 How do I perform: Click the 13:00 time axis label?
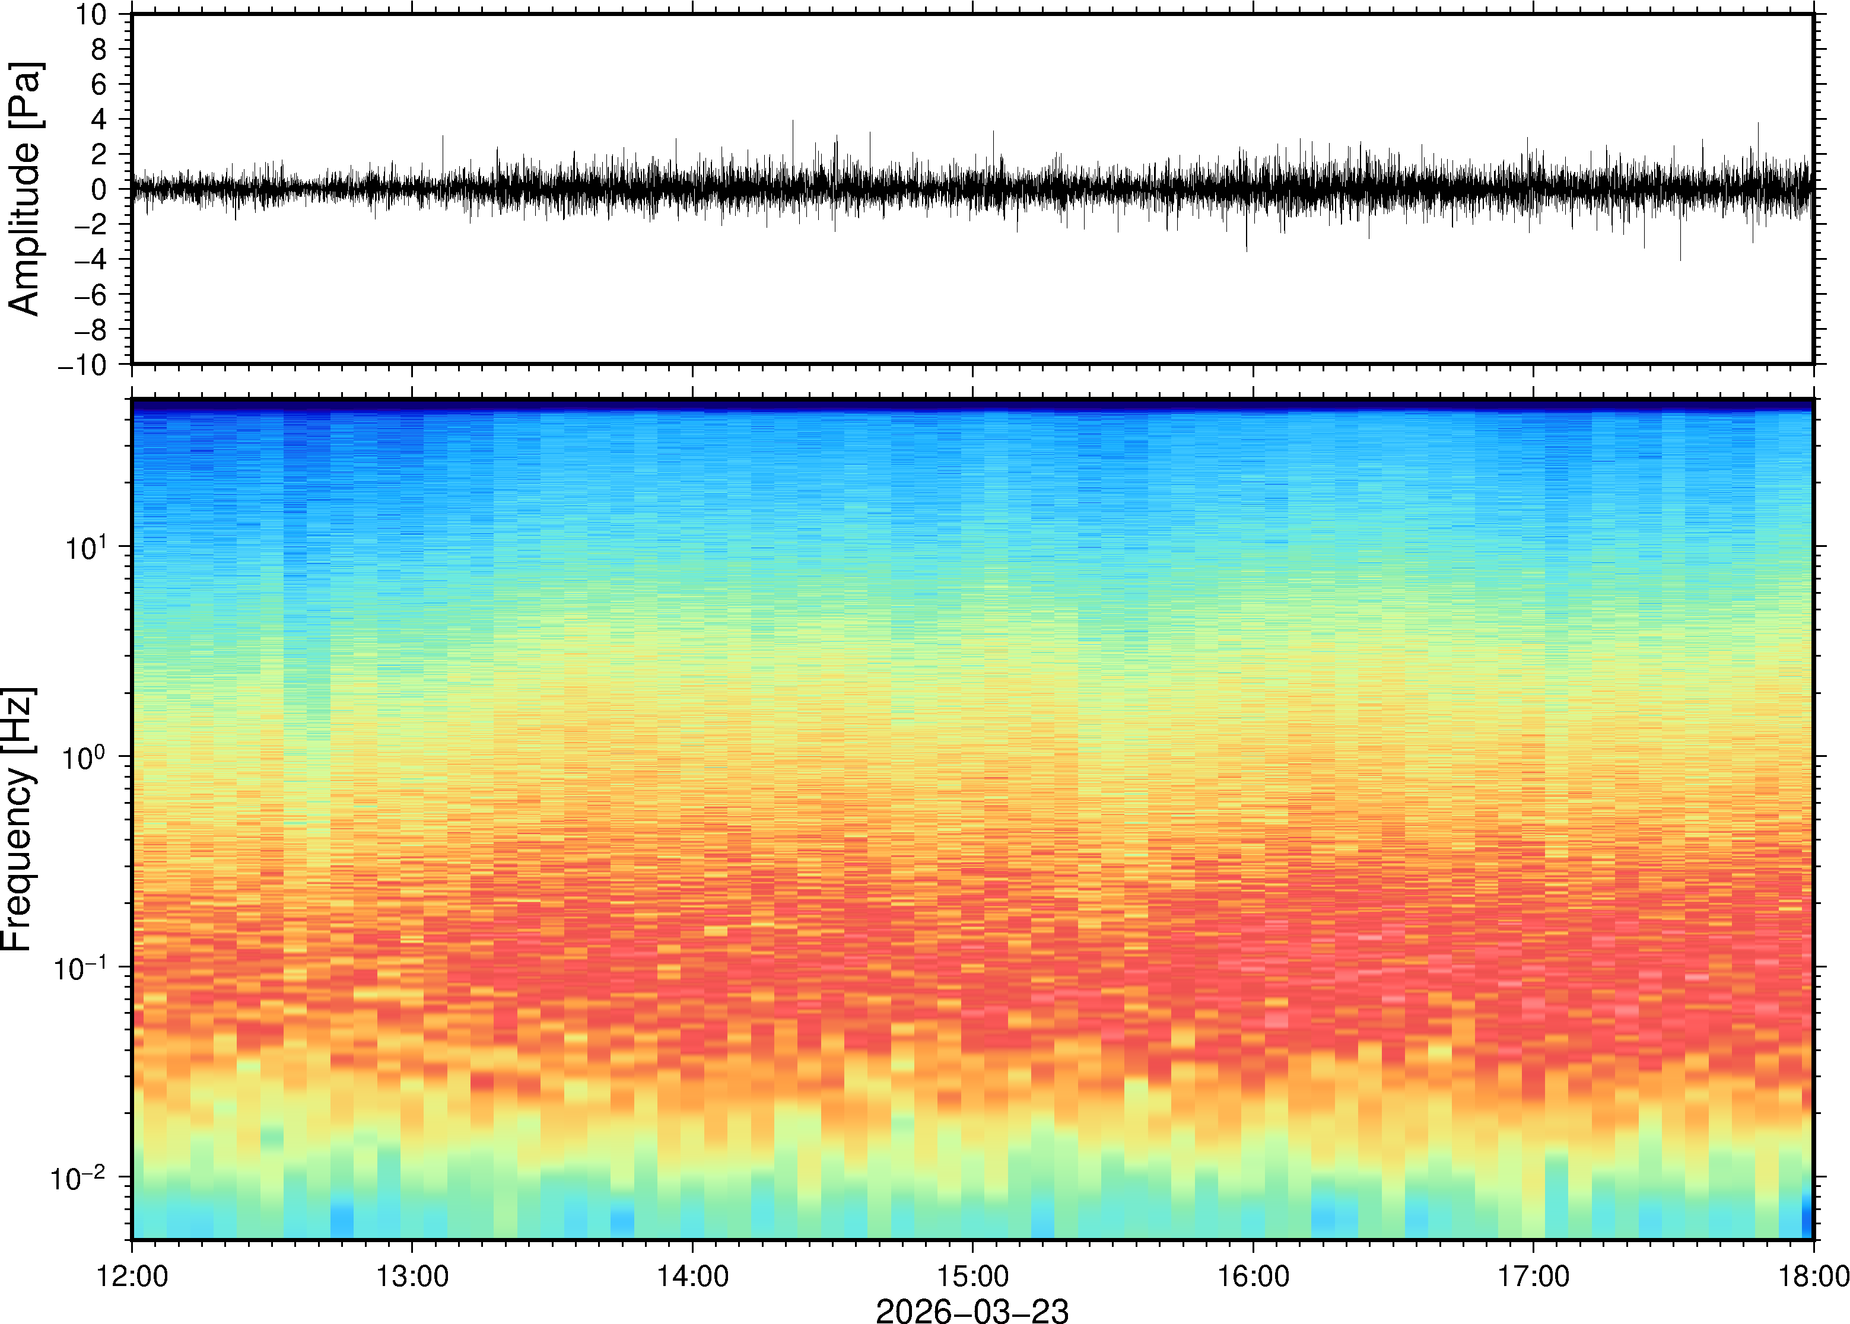(x=412, y=1276)
